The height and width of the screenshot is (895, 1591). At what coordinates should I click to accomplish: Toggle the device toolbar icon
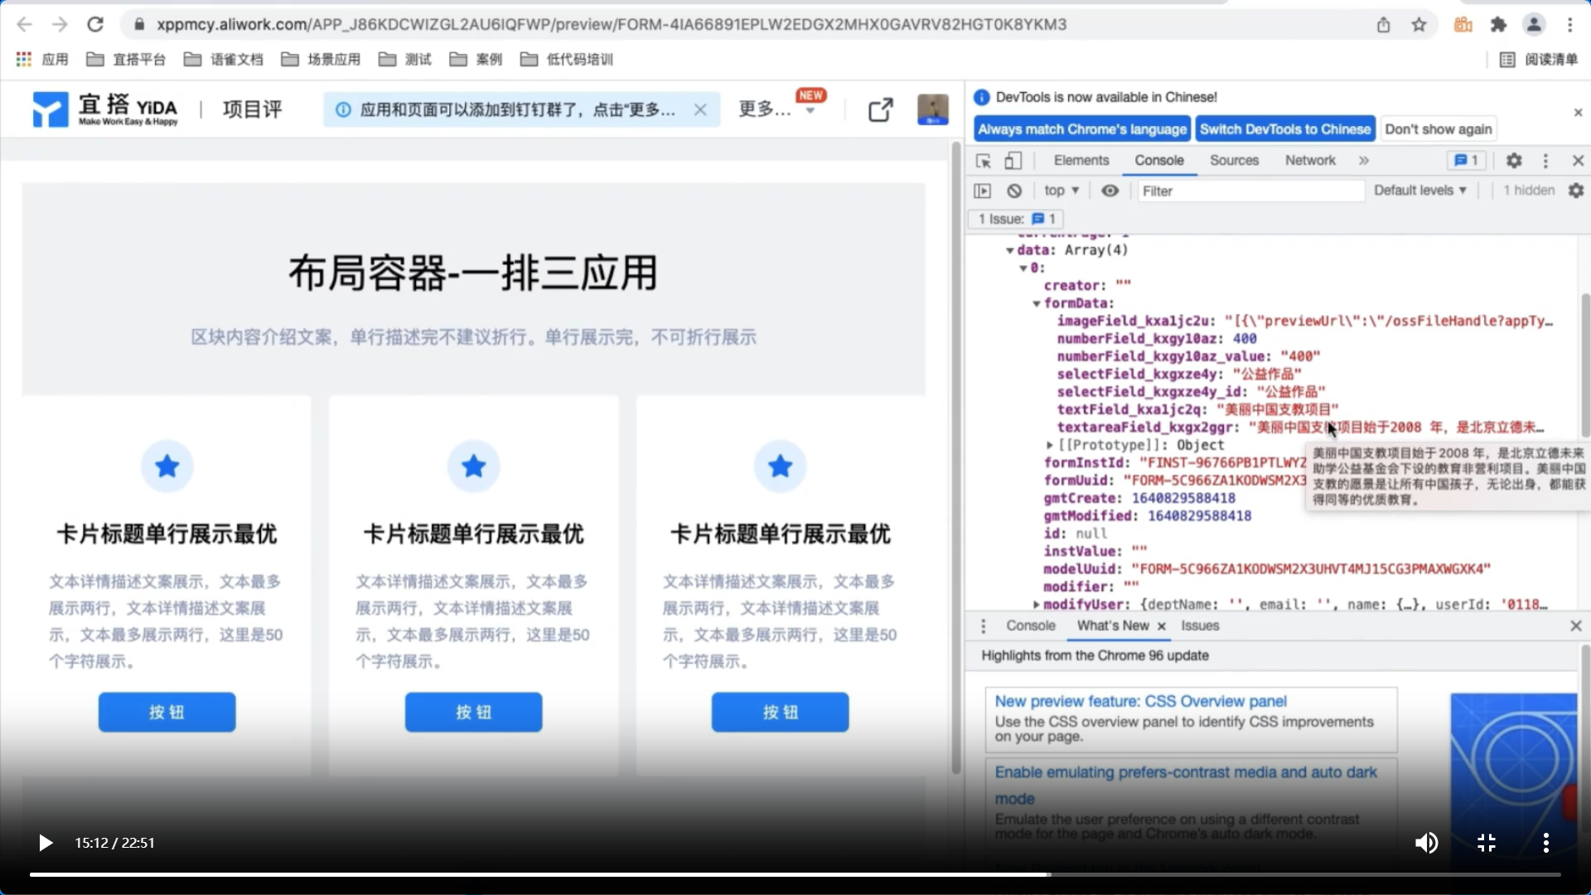(x=1013, y=161)
